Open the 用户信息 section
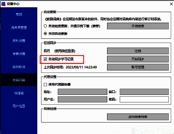 coord(19,106)
